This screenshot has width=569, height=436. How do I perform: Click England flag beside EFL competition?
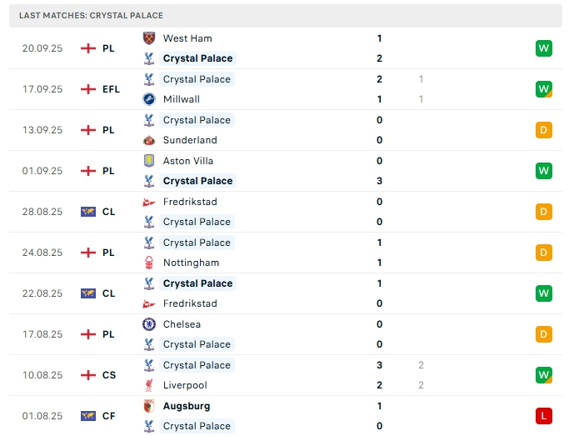[87, 89]
